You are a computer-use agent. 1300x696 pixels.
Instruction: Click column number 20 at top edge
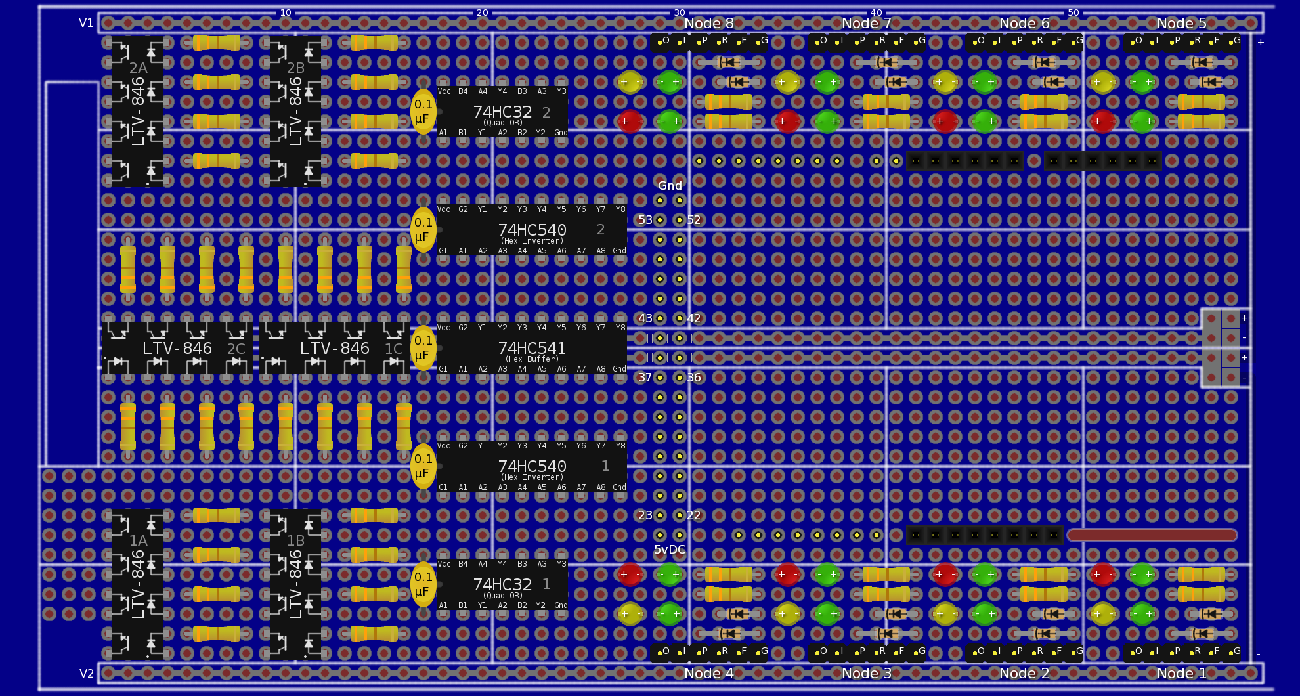pyautogui.click(x=483, y=12)
